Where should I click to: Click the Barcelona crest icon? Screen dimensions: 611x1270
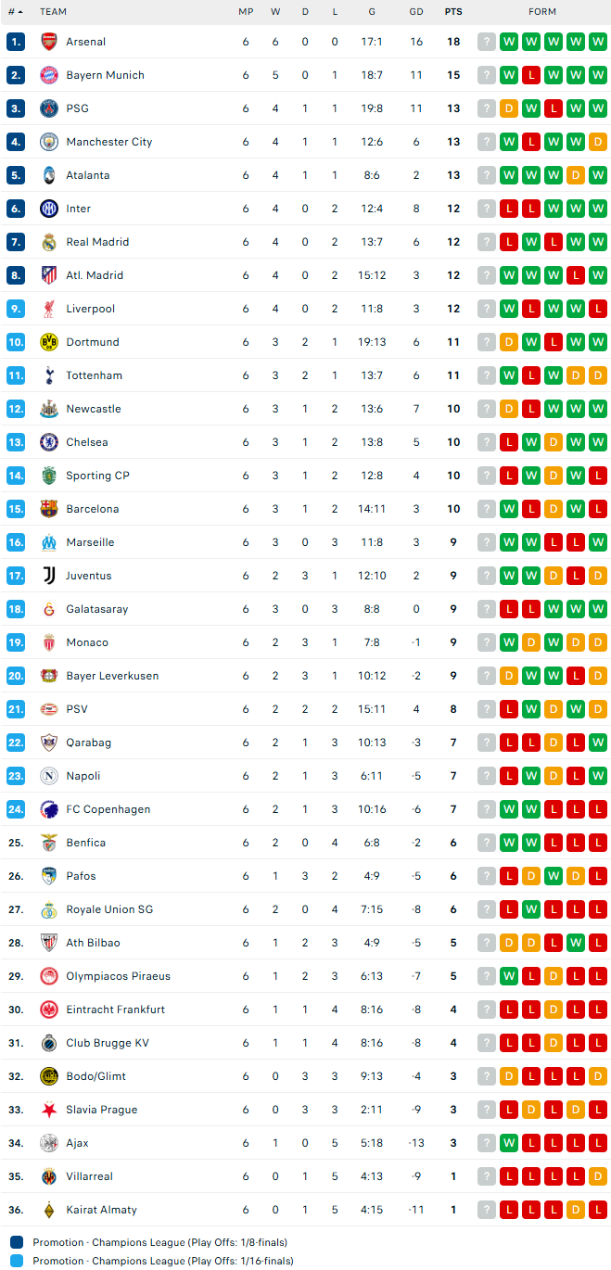(49, 509)
